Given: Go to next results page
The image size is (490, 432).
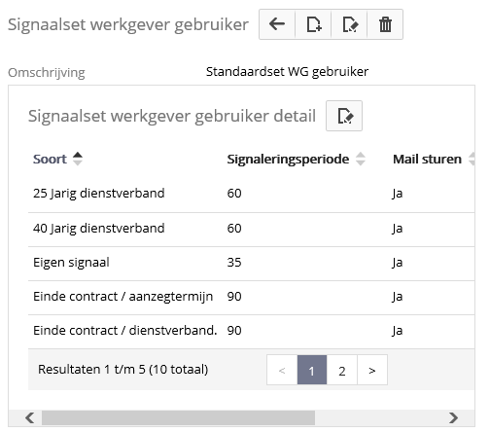Looking at the screenshot, I should click(372, 370).
